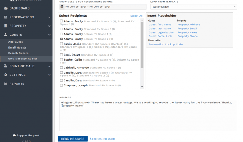
Task: Uncheck Adams, Bradly Deluxe RV Space 2 (9)
Action: click(x=61, y=39)
